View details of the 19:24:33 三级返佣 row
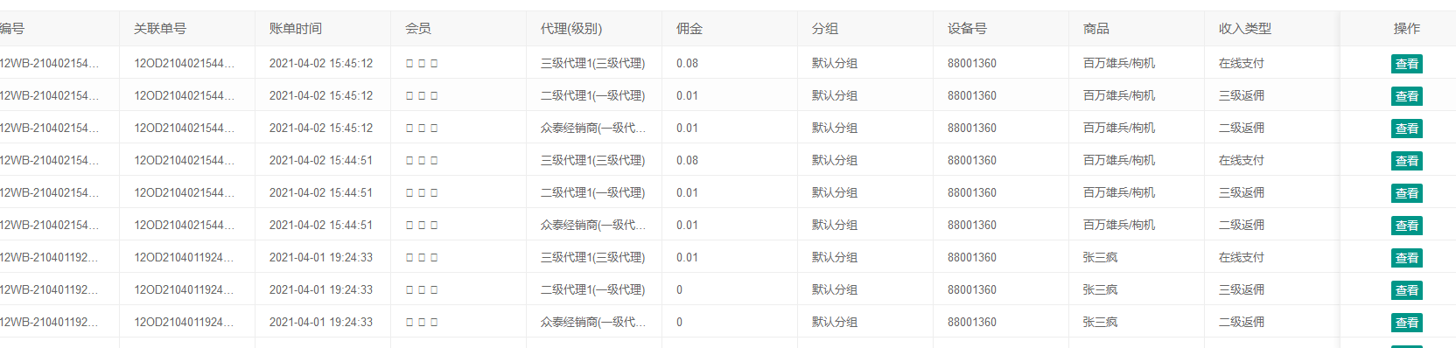Image resolution: width=1456 pixels, height=348 pixels. (1406, 290)
